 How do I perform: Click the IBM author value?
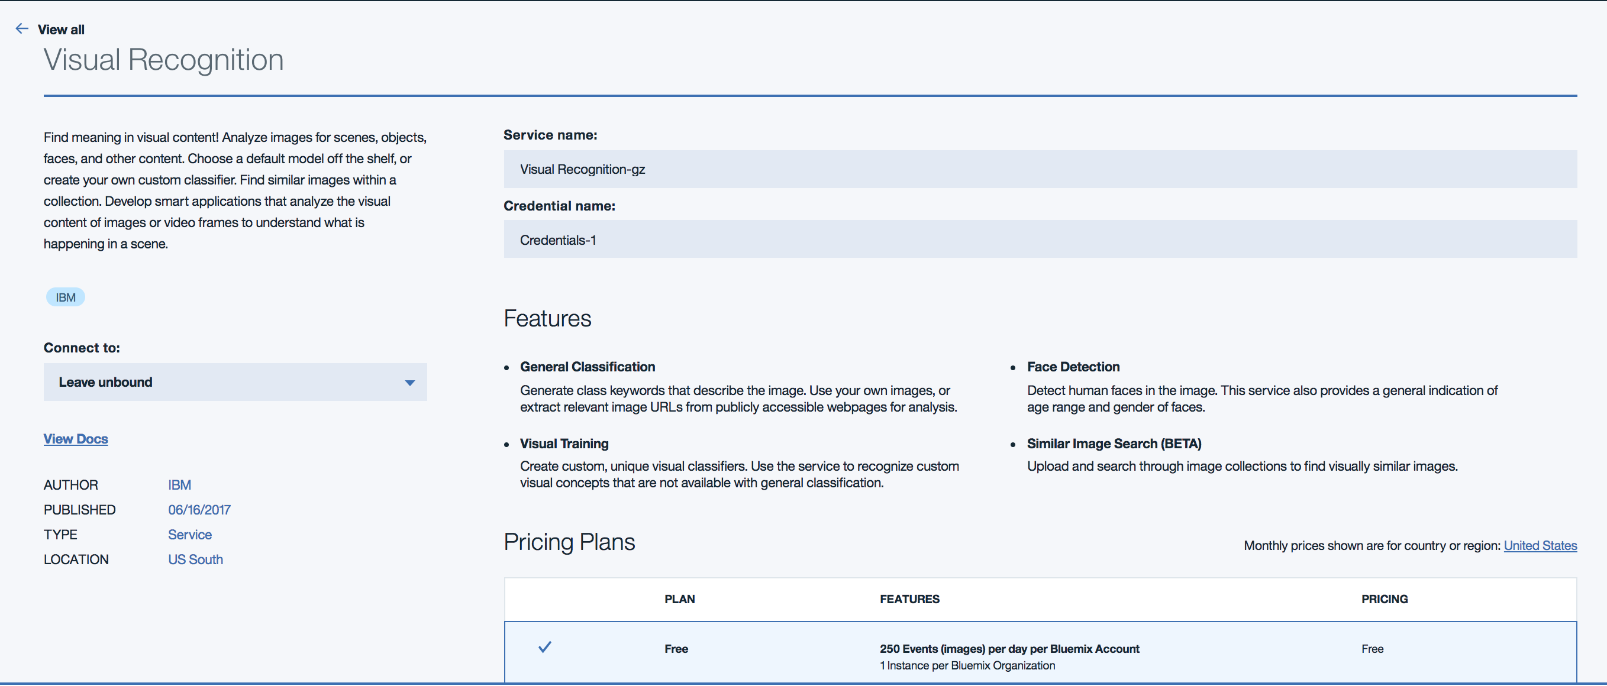click(x=180, y=485)
